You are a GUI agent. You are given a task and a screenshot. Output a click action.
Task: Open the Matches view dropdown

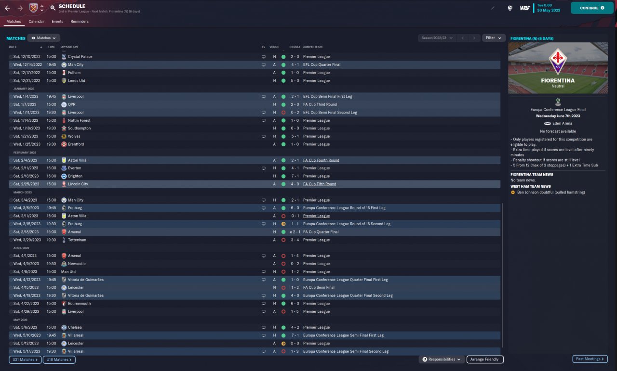(43, 38)
